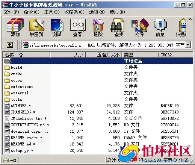Launch the Wizard (向导) toolbar icon
This screenshot has width=195, height=165.
[x=139, y=27]
